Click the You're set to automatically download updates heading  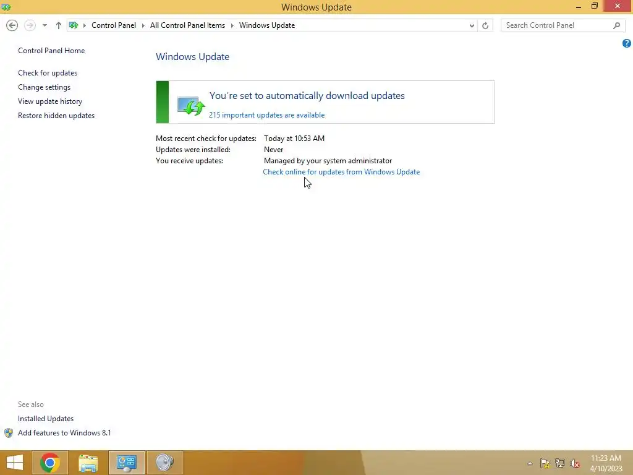[307, 96]
